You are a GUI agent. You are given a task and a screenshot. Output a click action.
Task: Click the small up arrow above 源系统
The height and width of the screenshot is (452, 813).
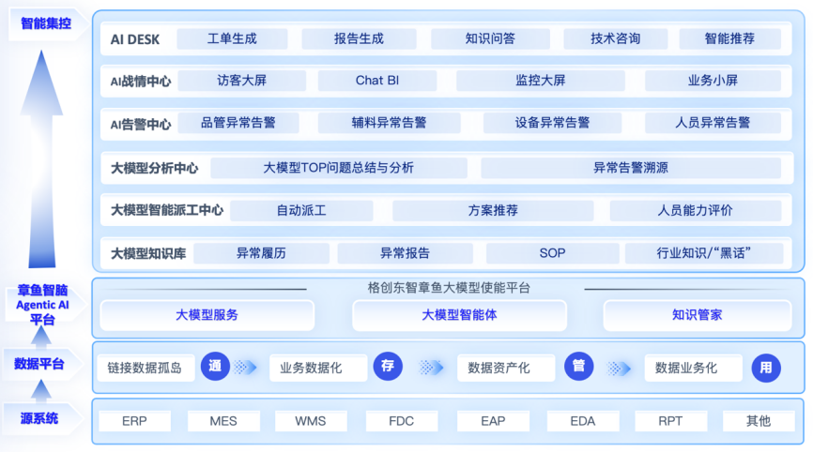[38, 391]
